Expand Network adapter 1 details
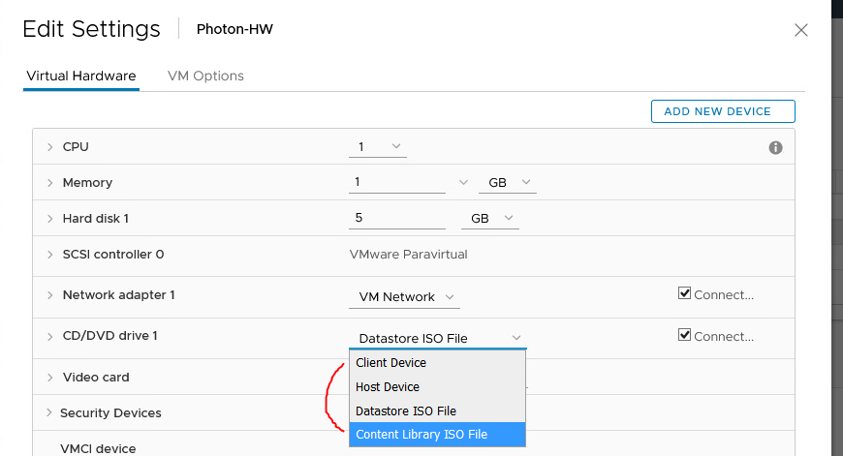The width and height of the screenshot is (843, 456). pyautogui.click(x=50, y=295)
